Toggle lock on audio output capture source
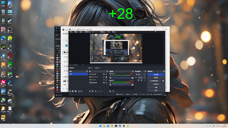Screen dimensions: 228x128 pyautogui.click(x=106, y=74)
